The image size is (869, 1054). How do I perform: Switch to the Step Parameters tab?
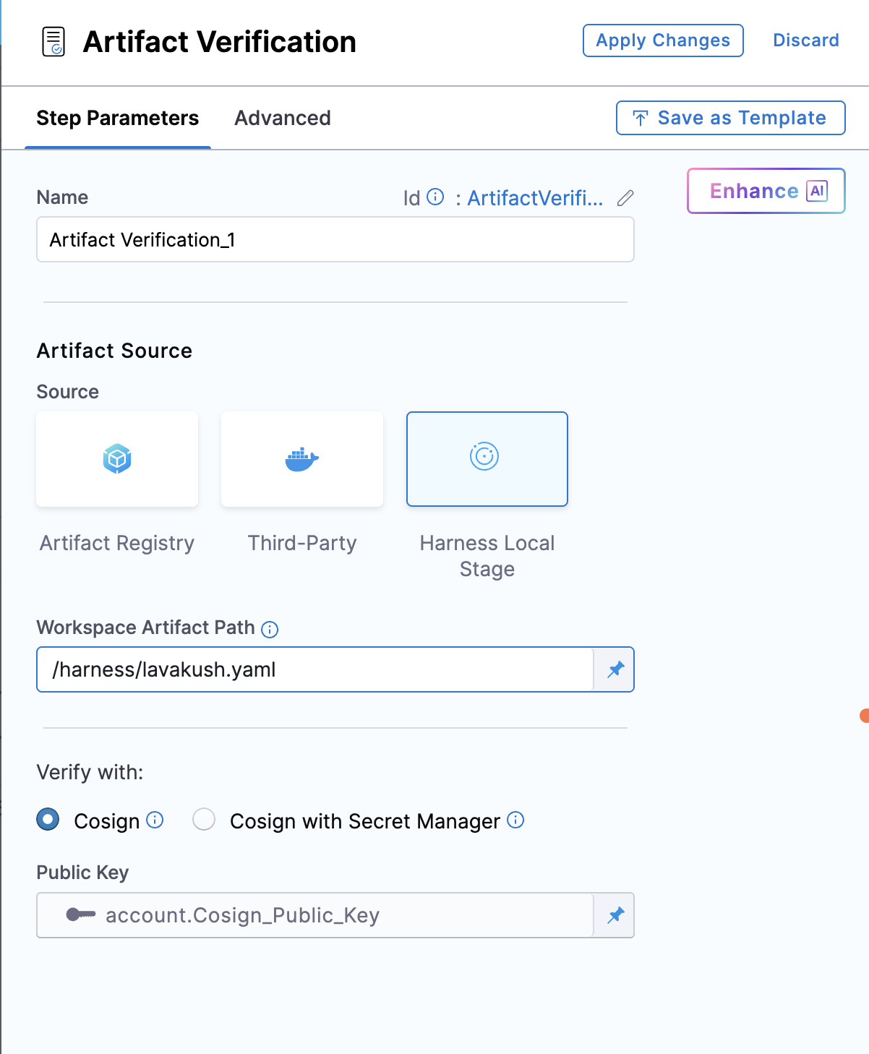click(x=117, y=118)
